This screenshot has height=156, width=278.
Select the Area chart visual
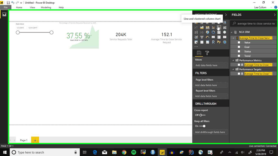[x=202, y=27]
